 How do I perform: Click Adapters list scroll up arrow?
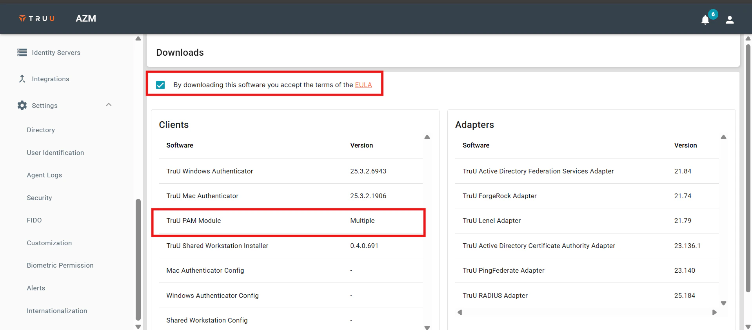tap(724, 137)
